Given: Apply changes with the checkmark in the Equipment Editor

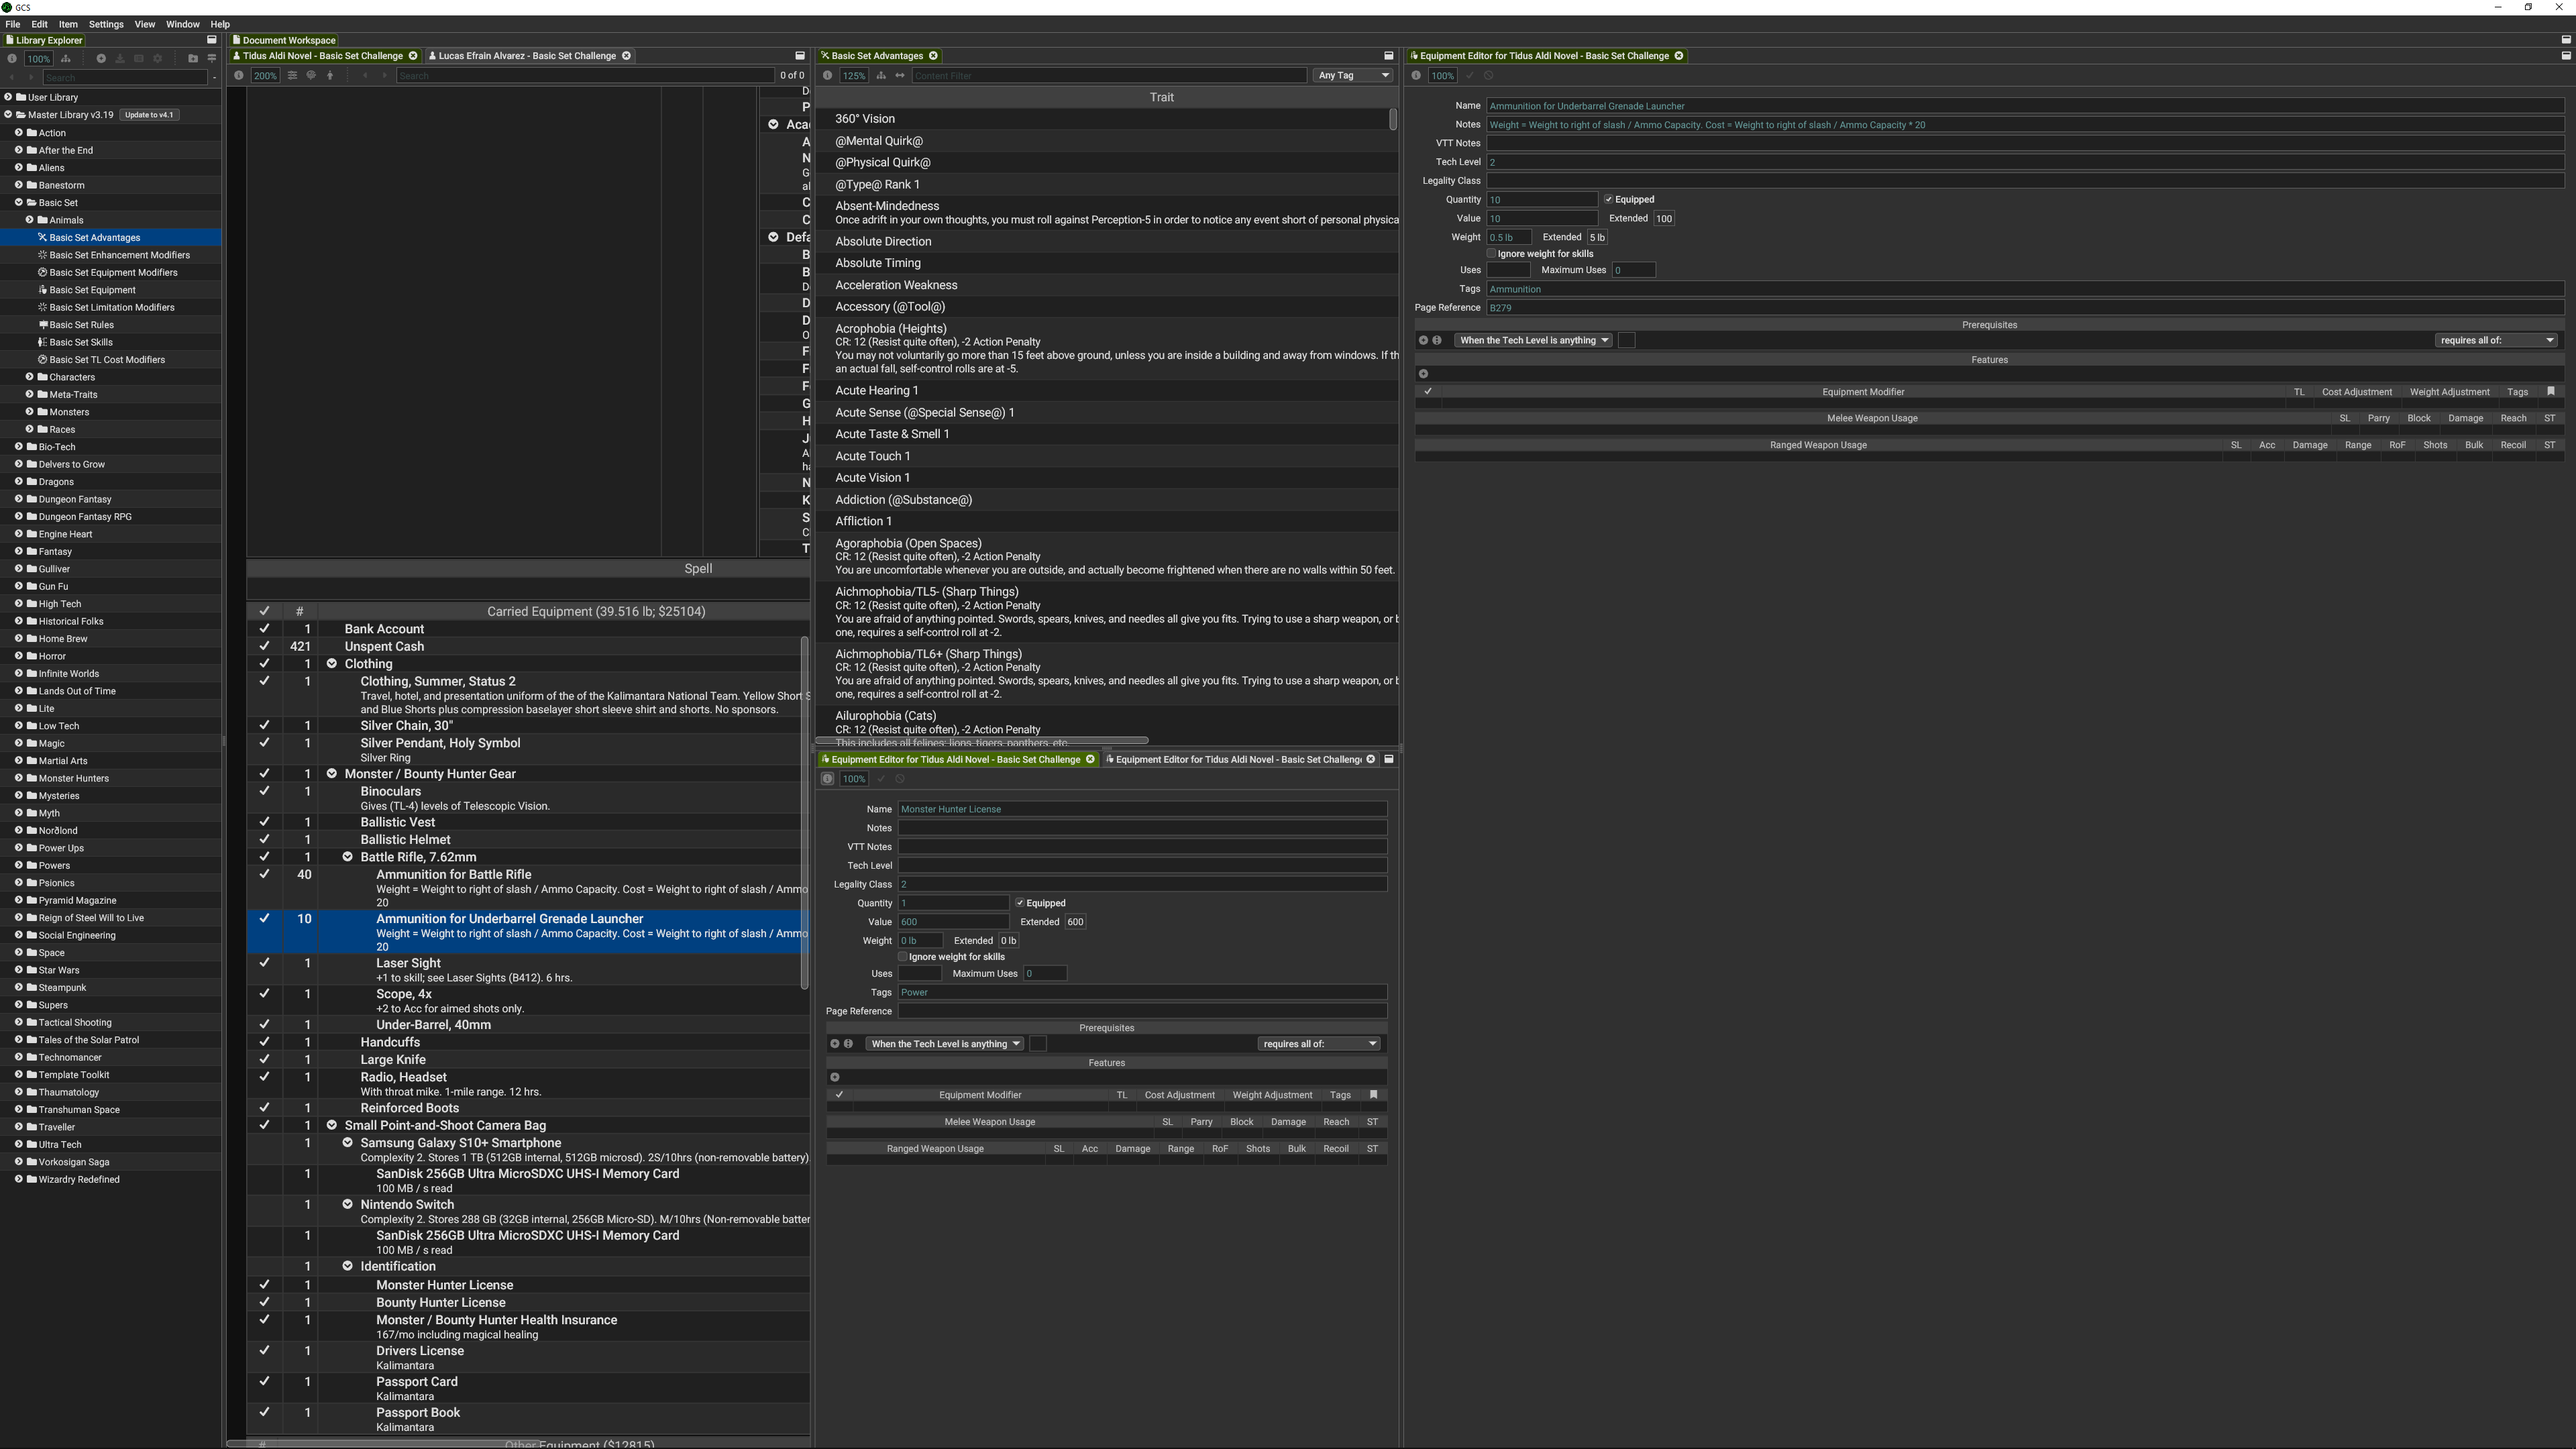Looking at the screenshot, I should (x=1470, y=76).
